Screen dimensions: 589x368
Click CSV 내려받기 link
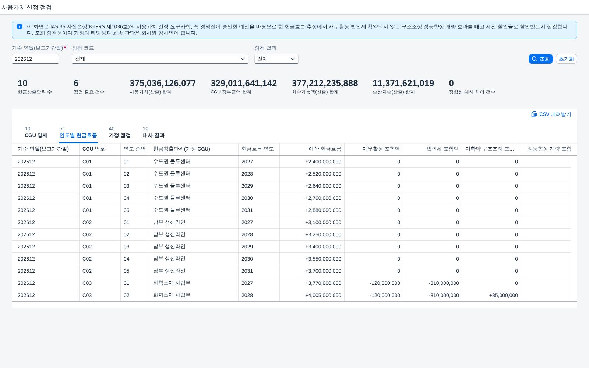[551, 114]
